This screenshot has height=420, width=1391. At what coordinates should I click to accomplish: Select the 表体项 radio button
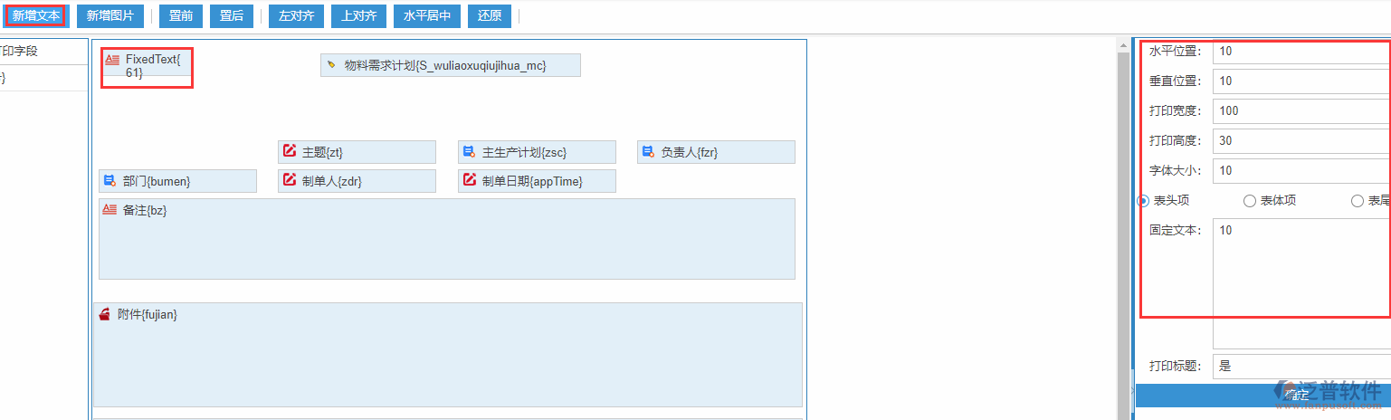[x=1250, y=201]
